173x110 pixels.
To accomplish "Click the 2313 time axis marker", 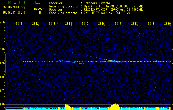I will click(52, 23).
